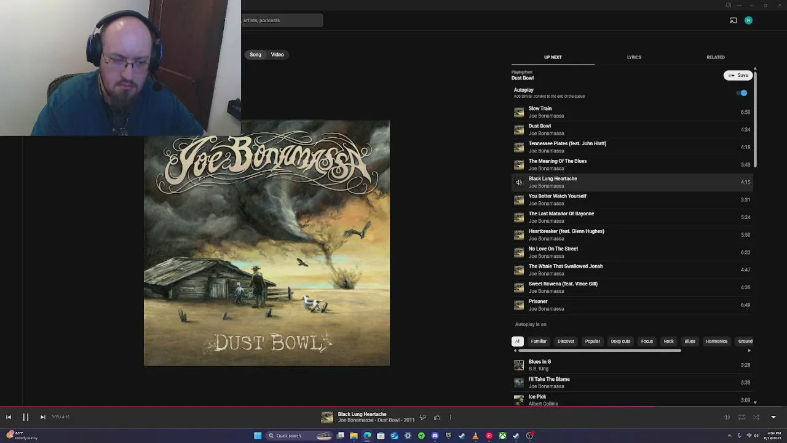
Task: Click album thumbnail in the bottom player bar
Action: [327, 418]
